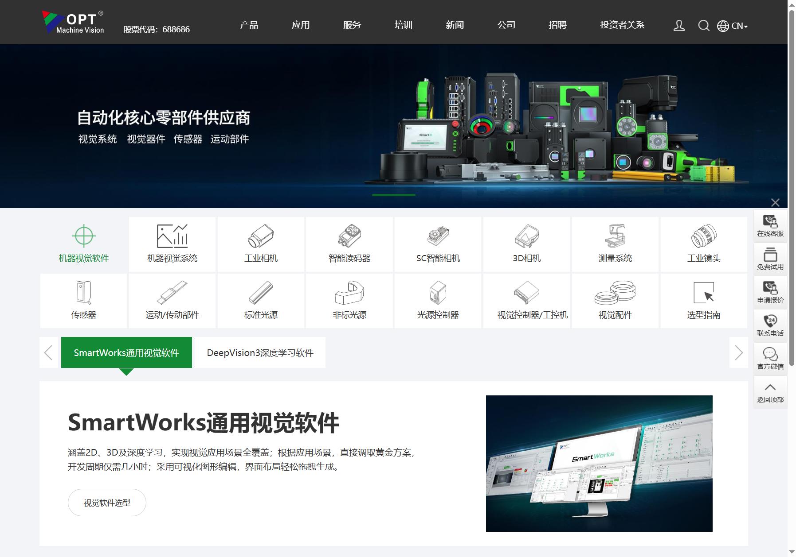
Task: Open the SmartWorks software preview image
Action: click(599, 463)
